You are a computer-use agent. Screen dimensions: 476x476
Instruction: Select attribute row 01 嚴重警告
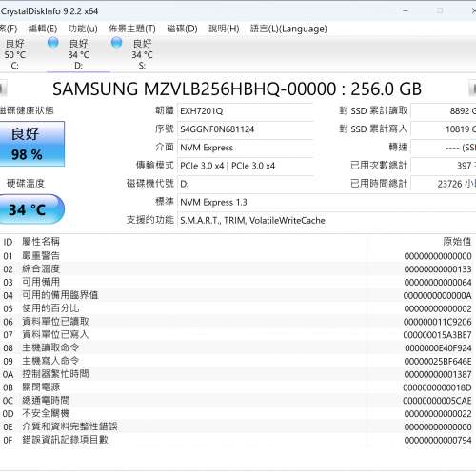click(237, 256)
